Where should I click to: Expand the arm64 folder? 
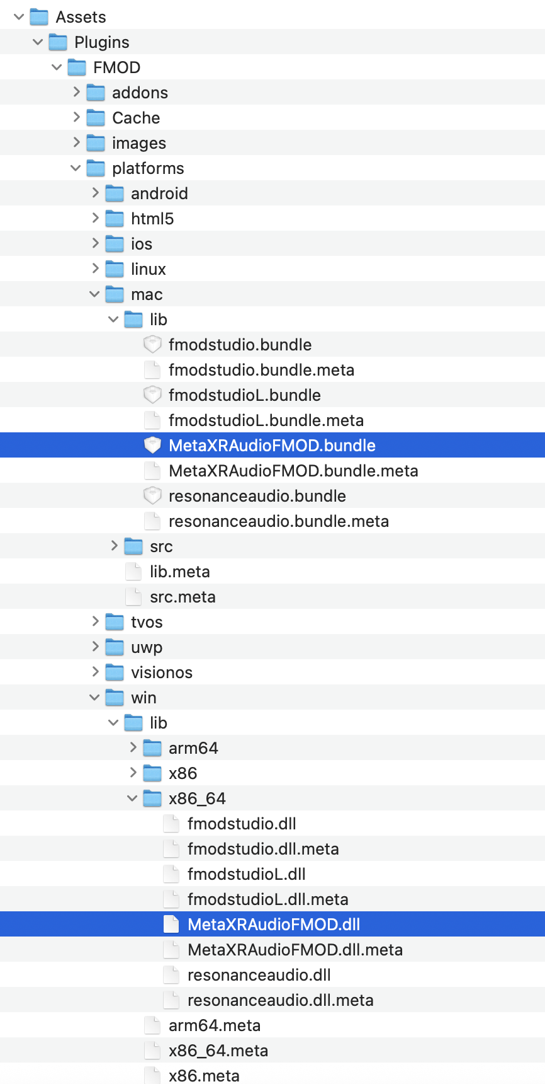[133, 747]
